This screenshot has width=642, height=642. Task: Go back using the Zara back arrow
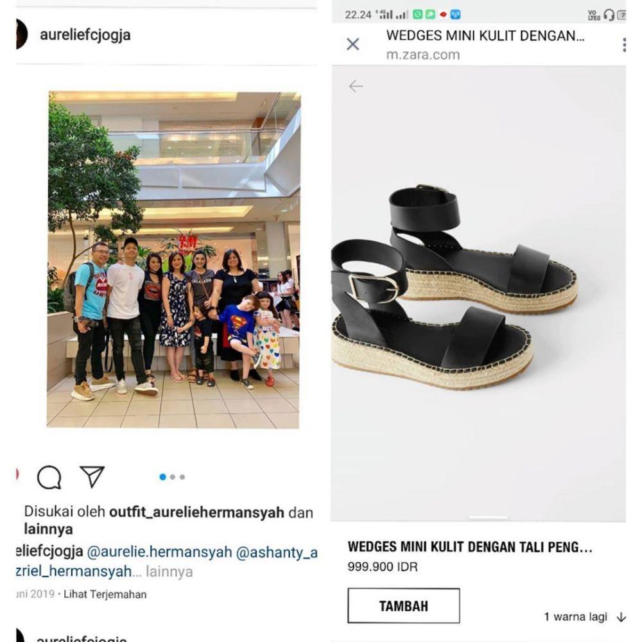pyautogui.click(x=356, y=87)
